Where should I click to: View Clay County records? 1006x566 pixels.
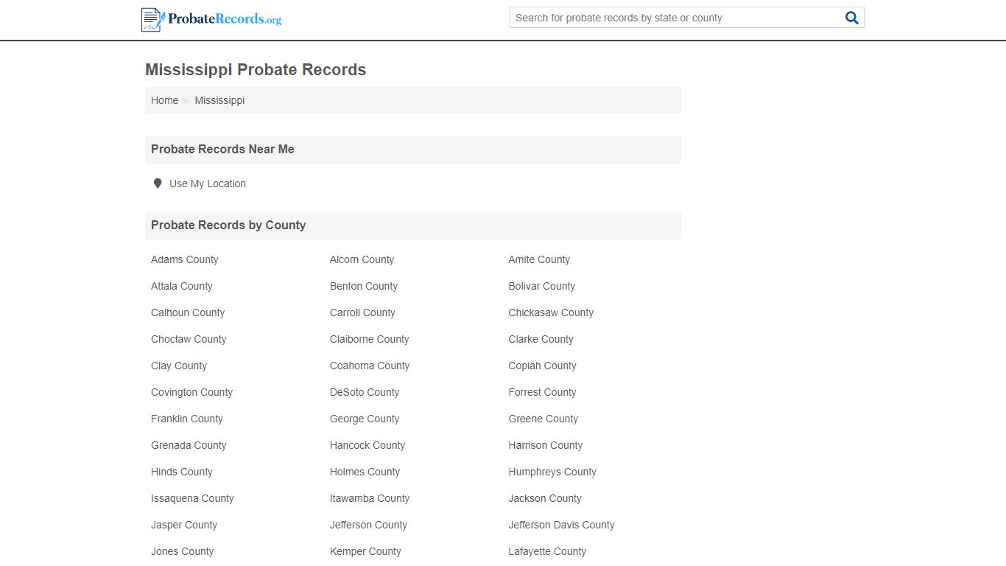(x=179, y=366)
